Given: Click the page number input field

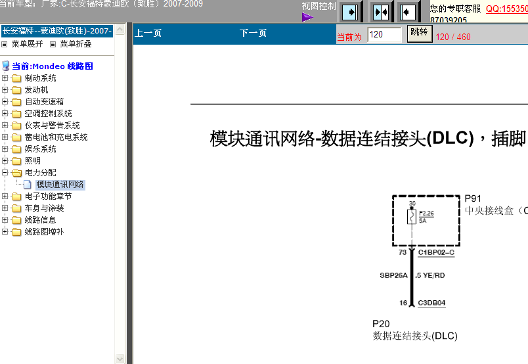Looking at the screenshot, I should click(384, 34).
